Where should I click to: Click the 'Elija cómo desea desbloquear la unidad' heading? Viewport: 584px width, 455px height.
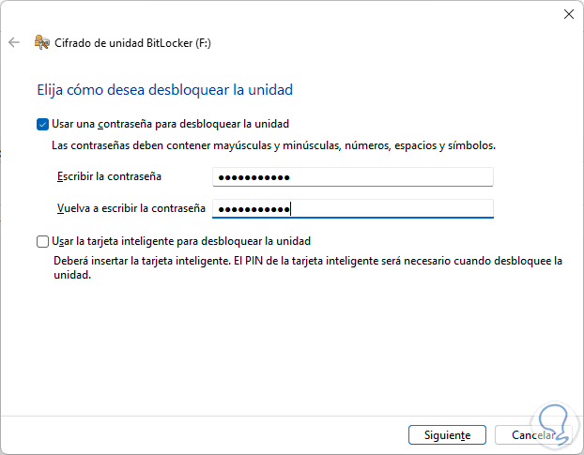click(x=164, y=90)
